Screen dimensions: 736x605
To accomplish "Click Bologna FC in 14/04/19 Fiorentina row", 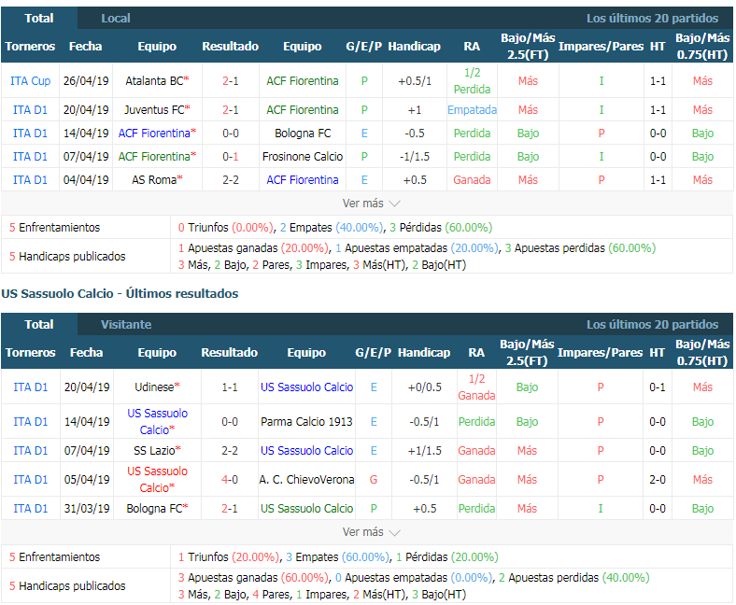I will click(303, 134).
